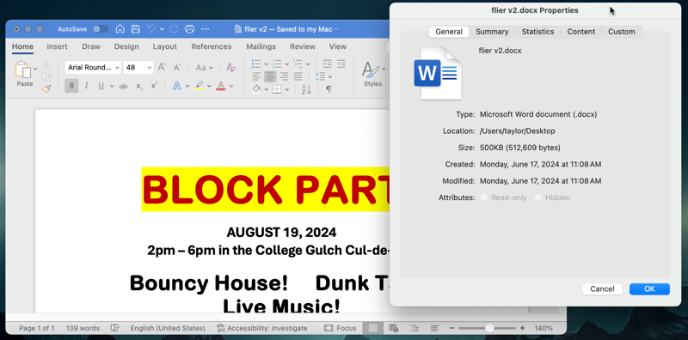Click the Print icon

point(189,29)
